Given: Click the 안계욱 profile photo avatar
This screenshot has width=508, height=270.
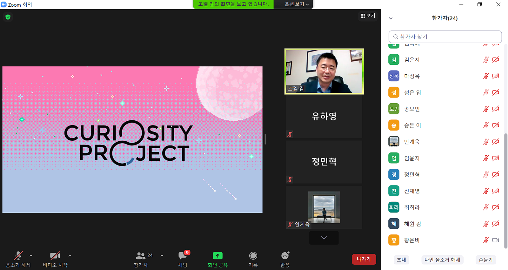Looking at the screenshot, I should [x=394, y=142].
